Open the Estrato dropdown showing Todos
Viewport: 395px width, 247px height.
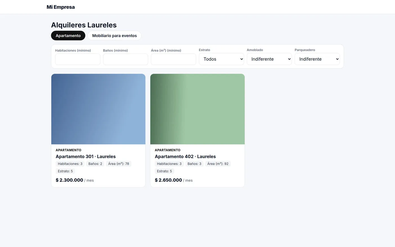click(221, 59)
